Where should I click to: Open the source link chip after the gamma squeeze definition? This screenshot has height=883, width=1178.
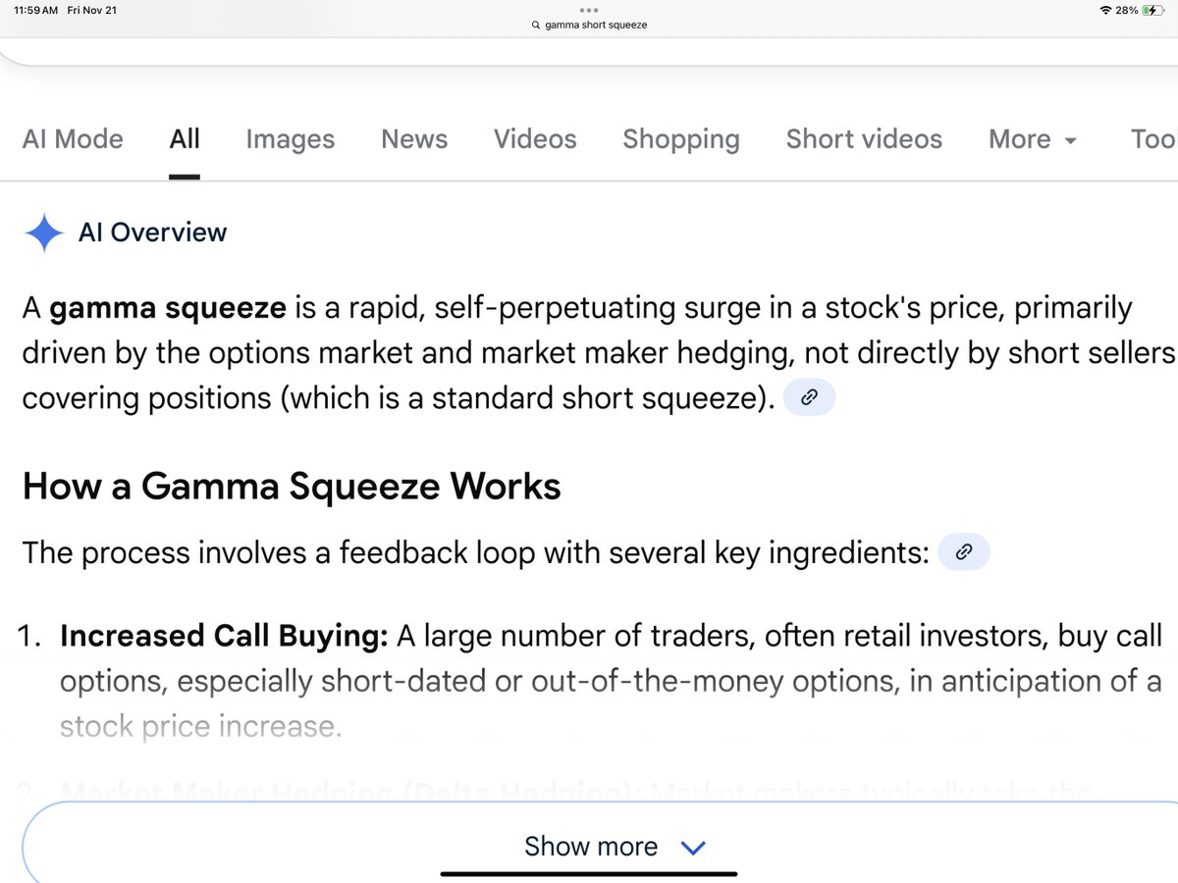coord(809,397)
